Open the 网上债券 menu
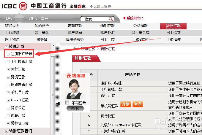Screen dimensions: 202x135 [x=173, y=33]
